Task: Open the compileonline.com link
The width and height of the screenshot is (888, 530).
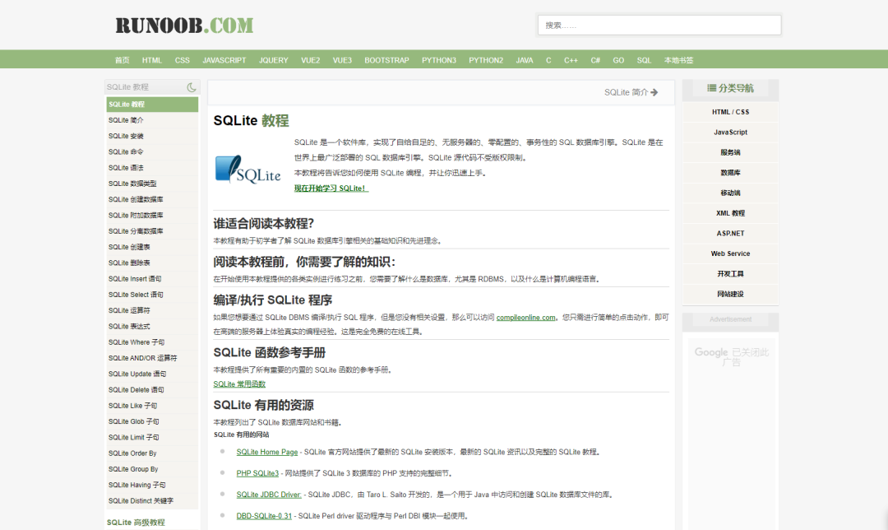Action: click(525, 318)
